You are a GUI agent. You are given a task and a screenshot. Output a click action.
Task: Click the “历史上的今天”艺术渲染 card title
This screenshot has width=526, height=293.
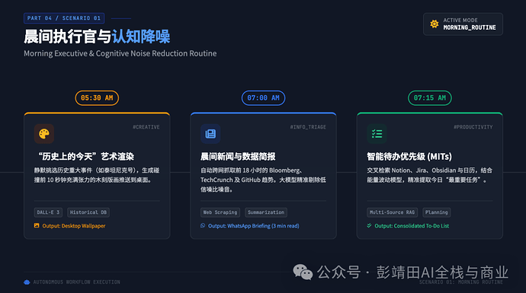(x=86, y=156)
